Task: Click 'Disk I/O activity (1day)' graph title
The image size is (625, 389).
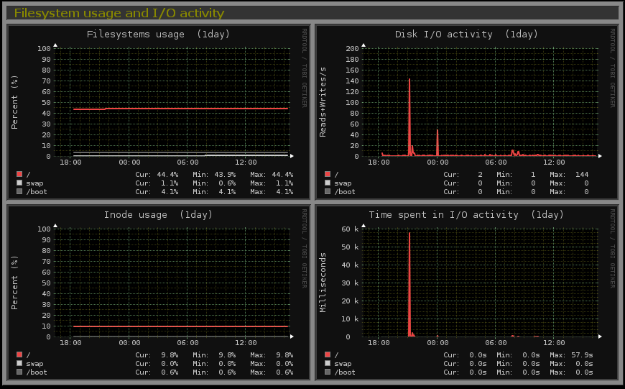Action: coord(466,35)
